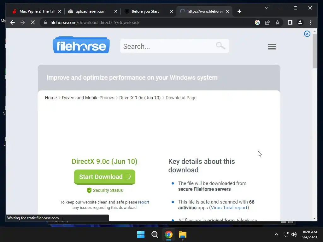Click the forward navigation arrow
This screenshot has height=242, width=323.
tap(23, 22)
